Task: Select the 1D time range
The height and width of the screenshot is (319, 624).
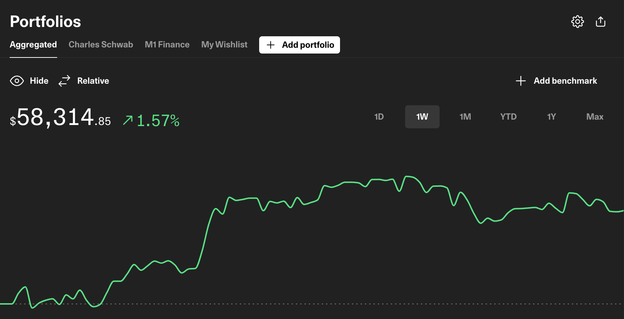Action: coord(379,117)
